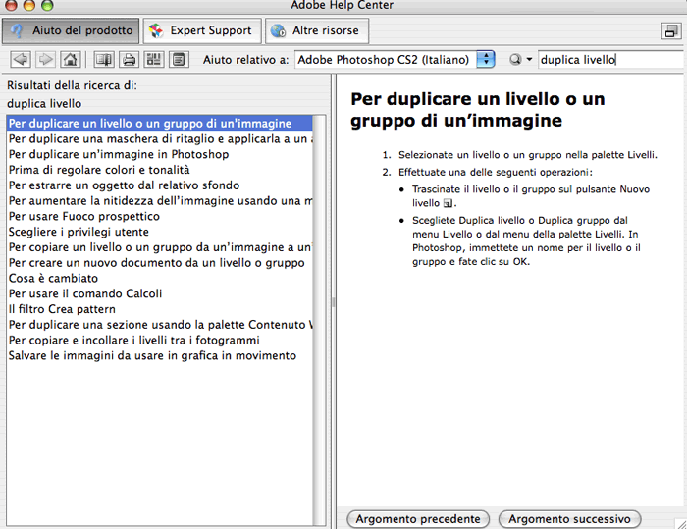
Task: Open the Adobe Photoshop CS2 (Italiano) product dropdown
Action: tap(395, 59)
